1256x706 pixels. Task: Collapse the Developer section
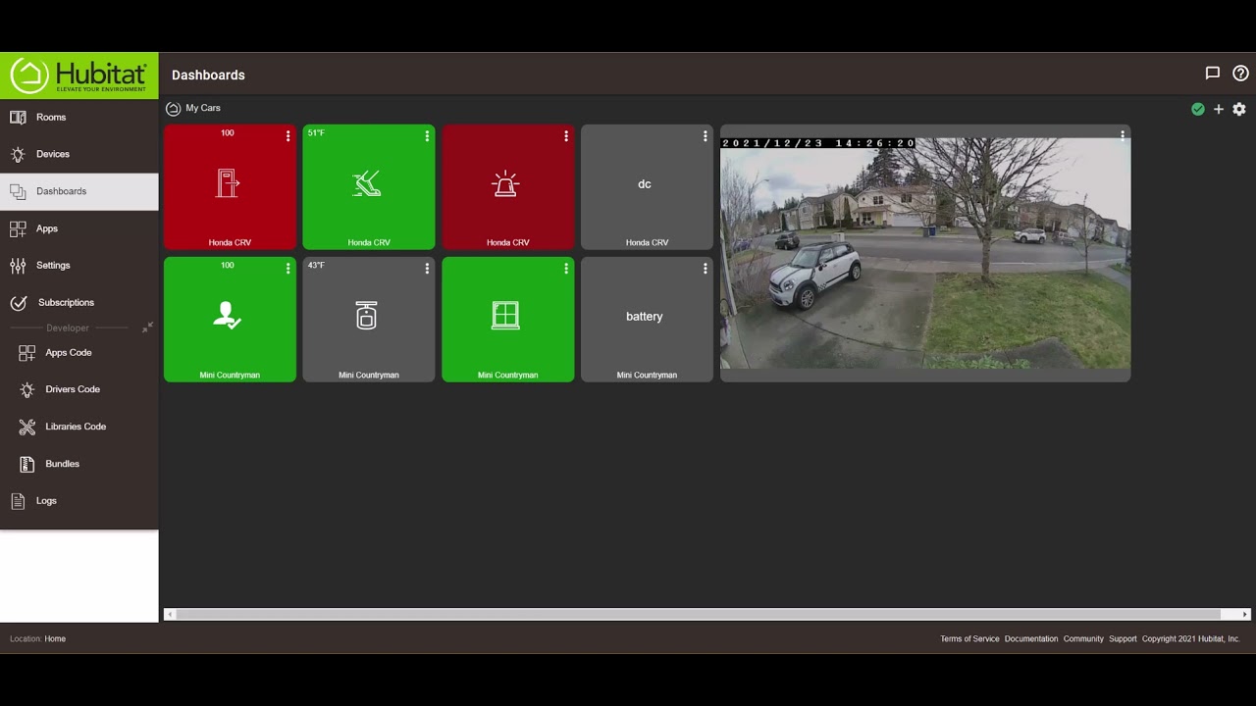click(x=147, y=328)
